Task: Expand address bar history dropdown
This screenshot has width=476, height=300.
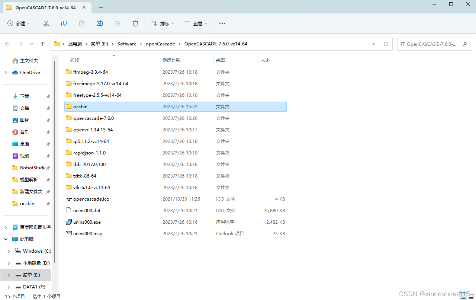Action: [373, 44]
